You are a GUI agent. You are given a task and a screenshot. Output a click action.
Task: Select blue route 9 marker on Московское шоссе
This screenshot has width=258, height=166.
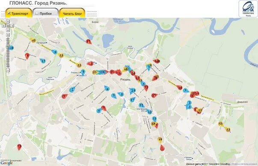pos(54,52)
